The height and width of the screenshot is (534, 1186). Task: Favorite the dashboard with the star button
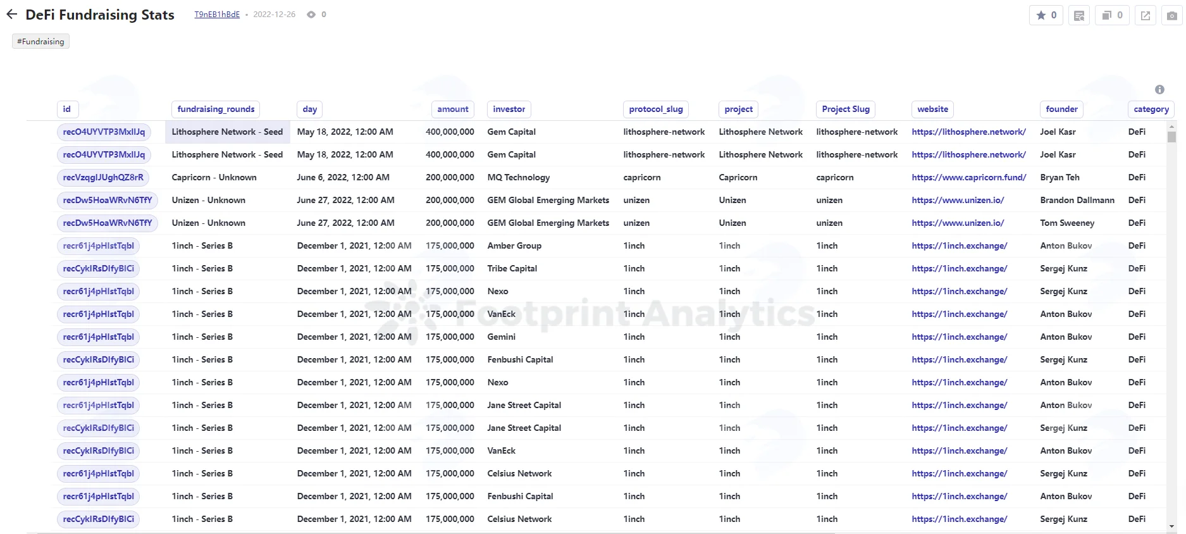[1046, 15]
